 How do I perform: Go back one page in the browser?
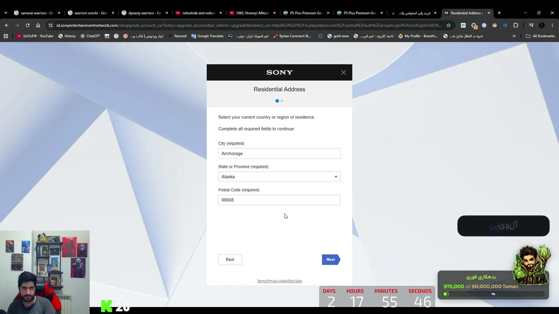click(x=7, y=25)
